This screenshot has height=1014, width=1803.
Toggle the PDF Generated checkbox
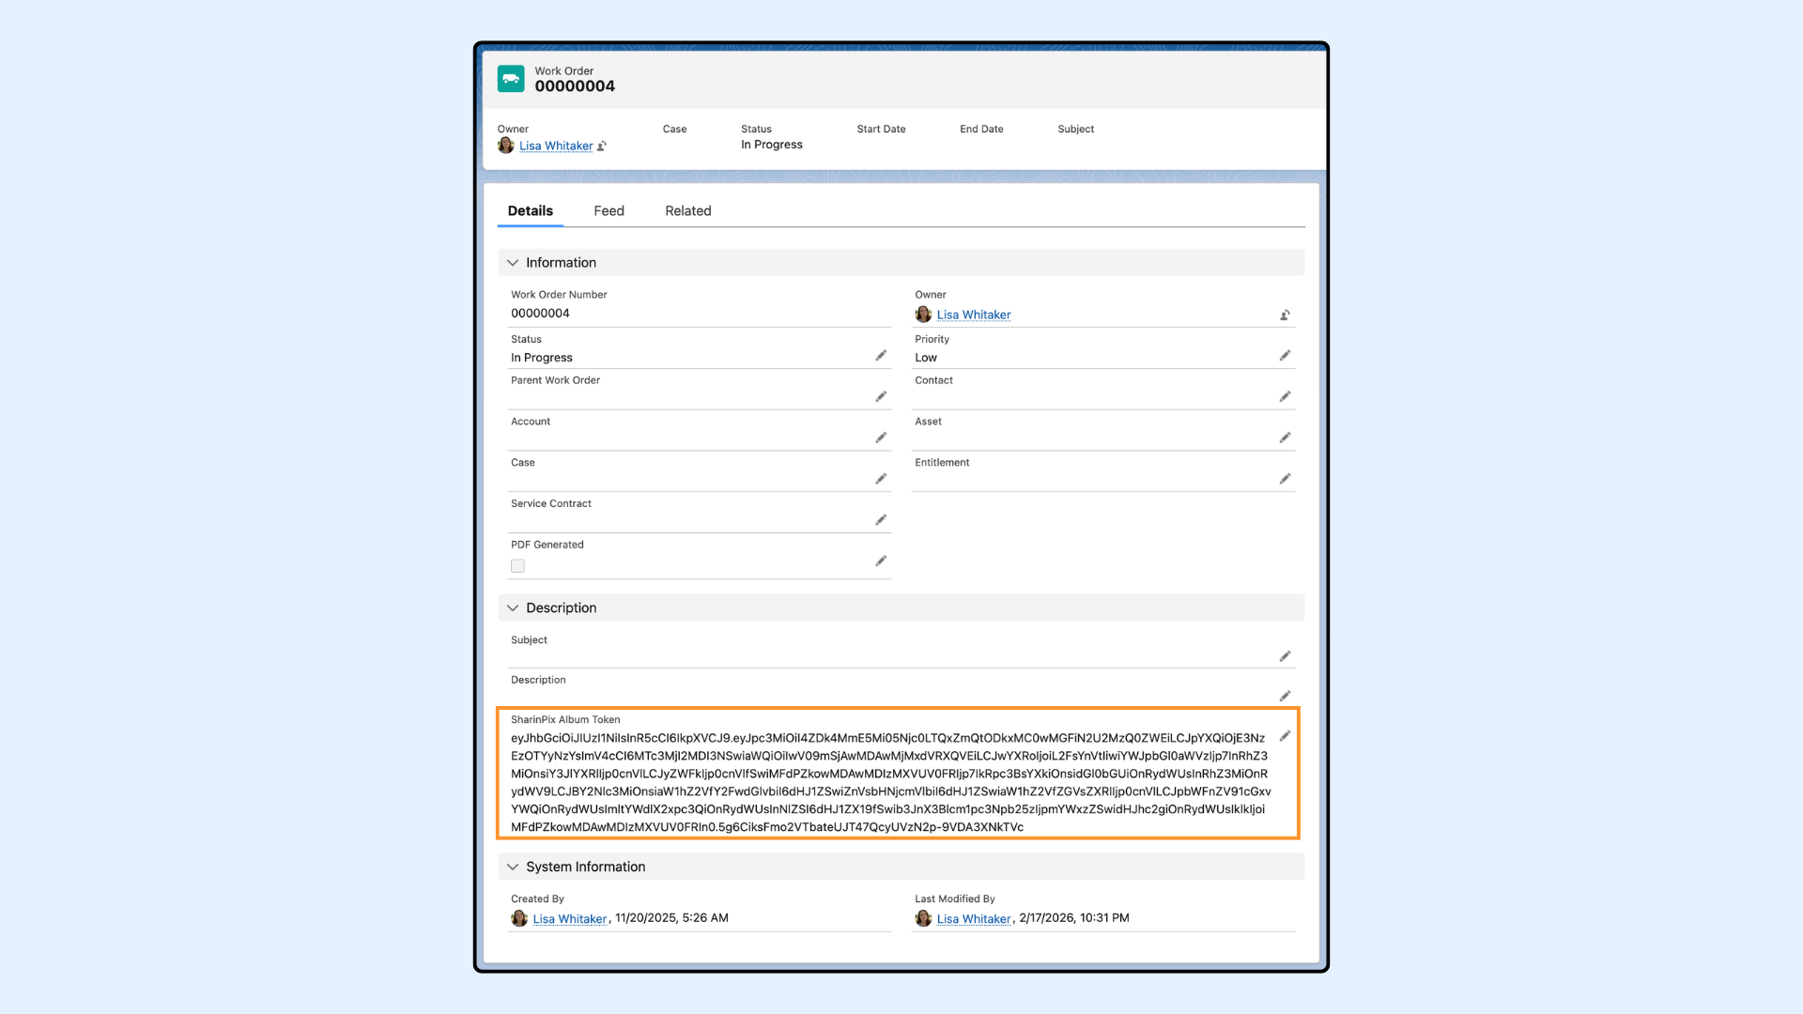517,566
